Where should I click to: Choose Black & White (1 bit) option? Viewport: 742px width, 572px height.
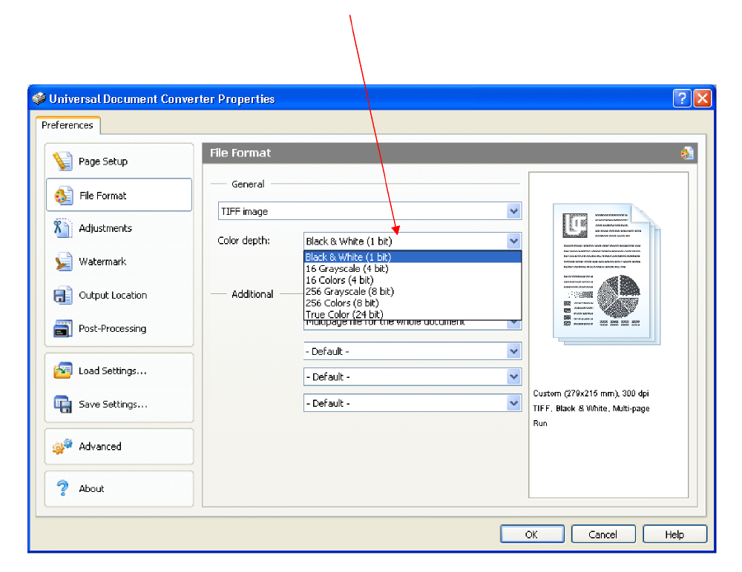point(412,257)
